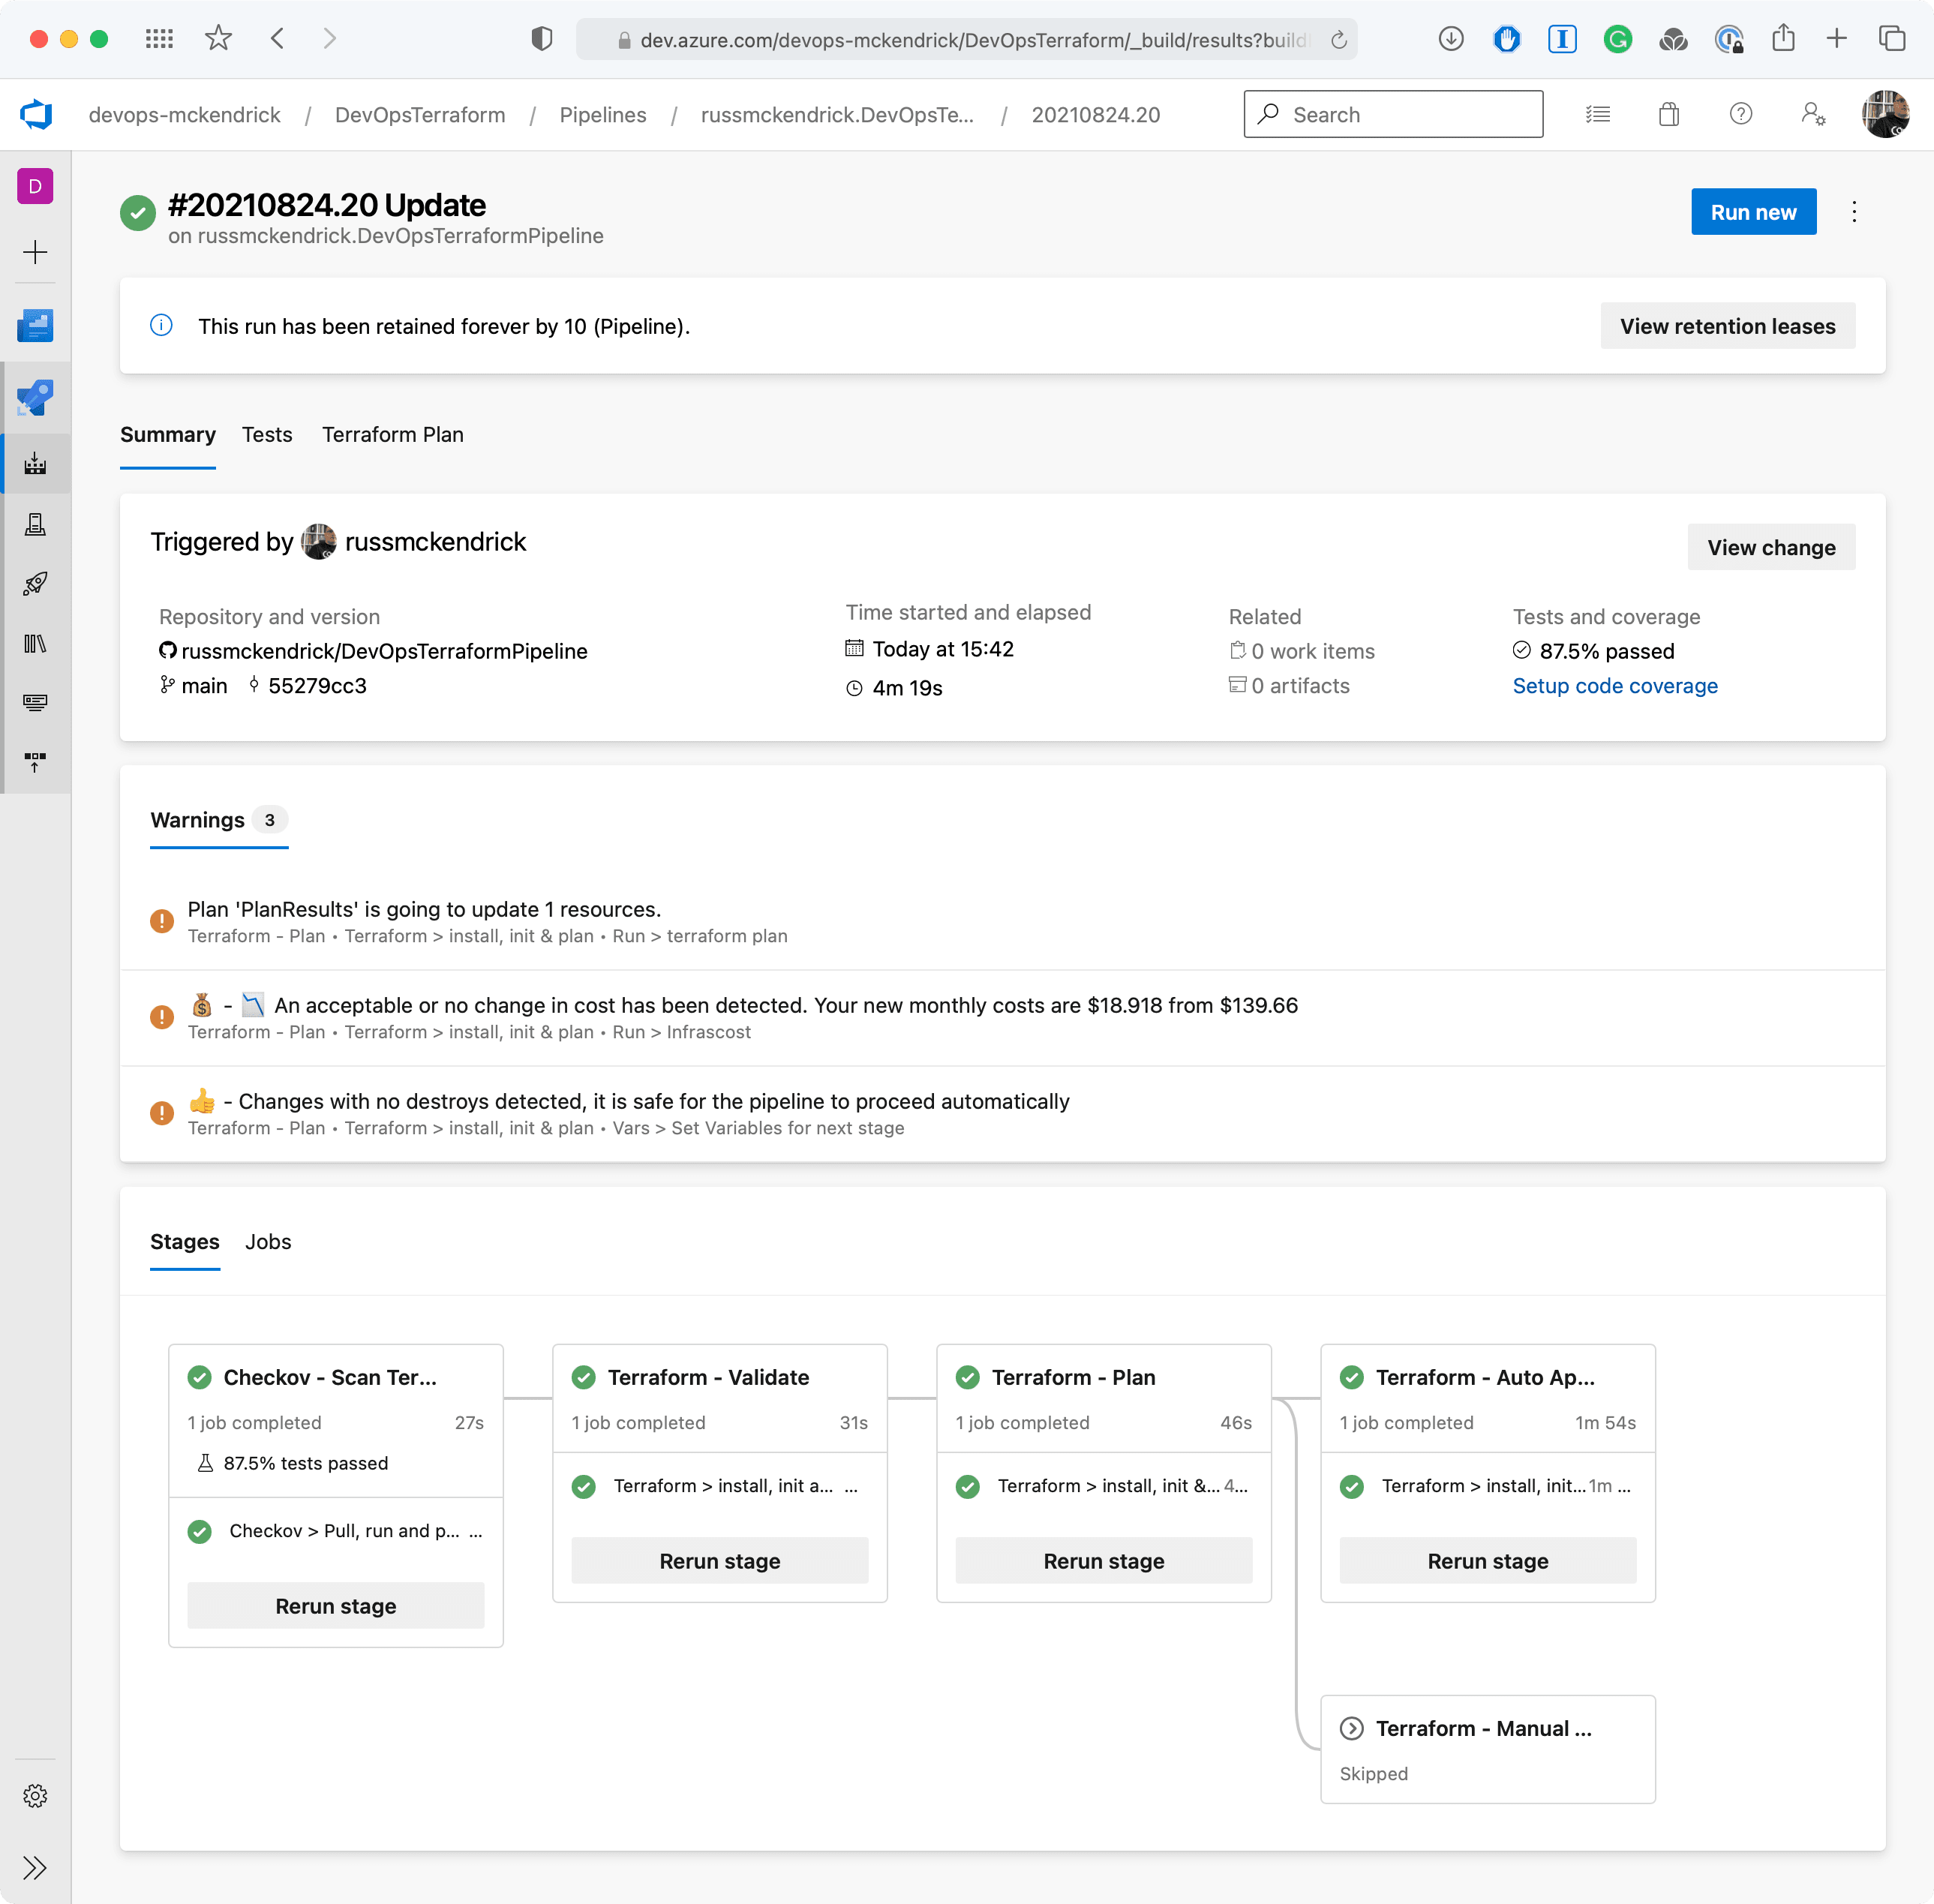Open Library books icon in sidebar
Viewport: 1934px width, 1904px height.
click(x=35, y=643)
